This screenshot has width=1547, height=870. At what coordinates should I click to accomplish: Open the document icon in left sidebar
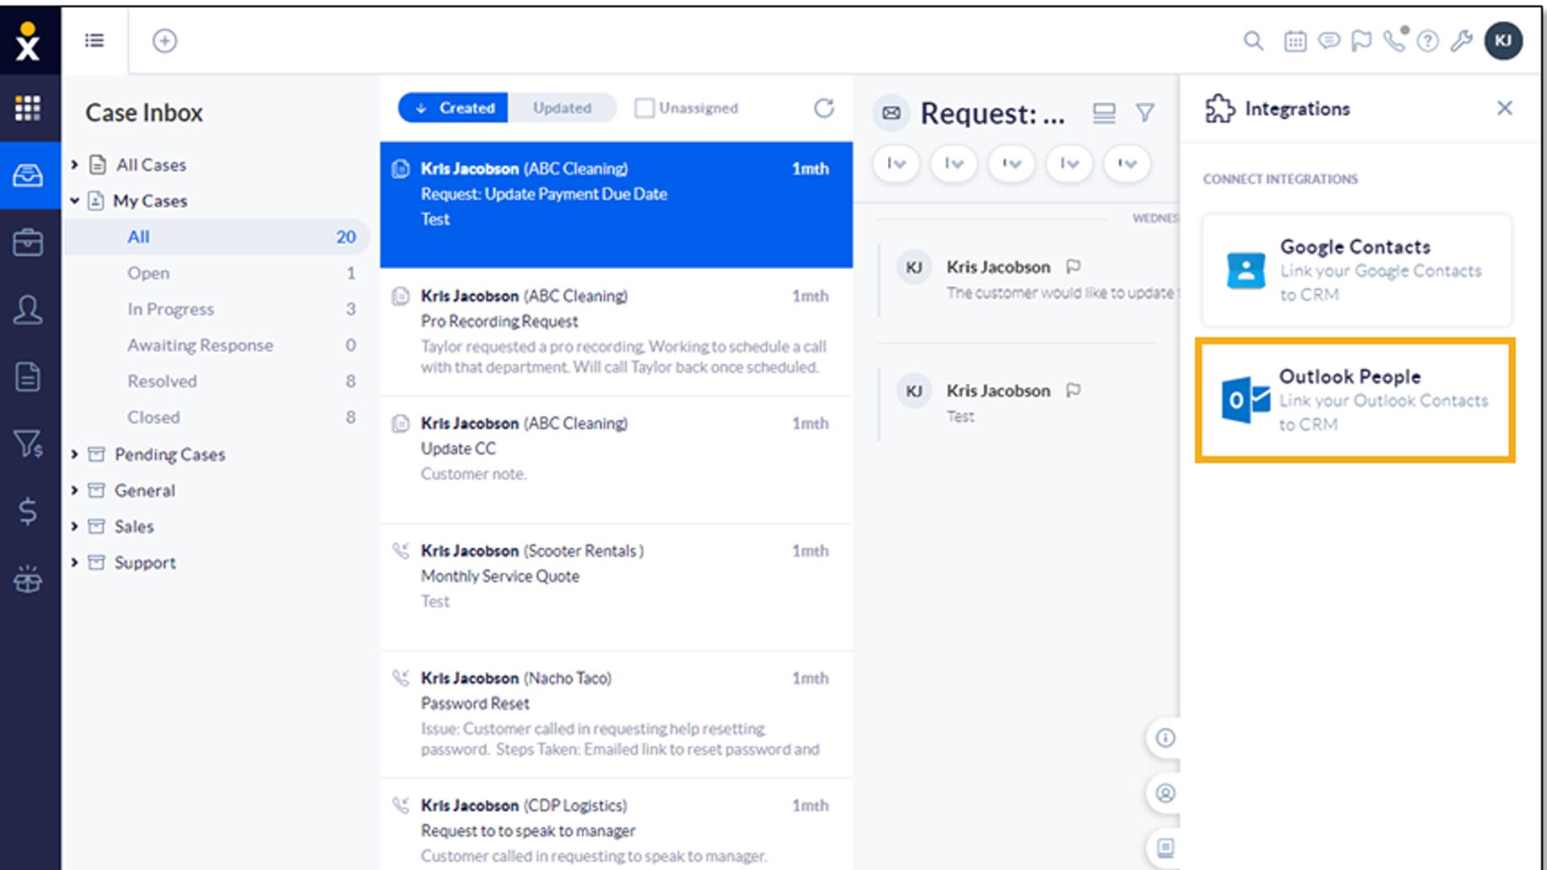pos(28,376)
